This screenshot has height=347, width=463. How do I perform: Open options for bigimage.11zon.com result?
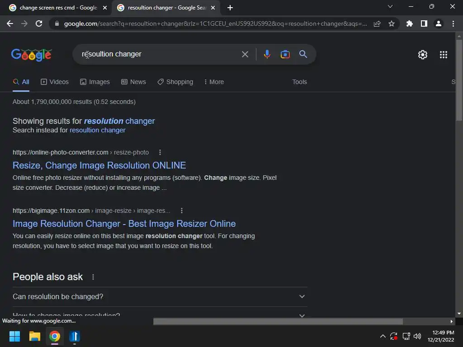point(182,211)
